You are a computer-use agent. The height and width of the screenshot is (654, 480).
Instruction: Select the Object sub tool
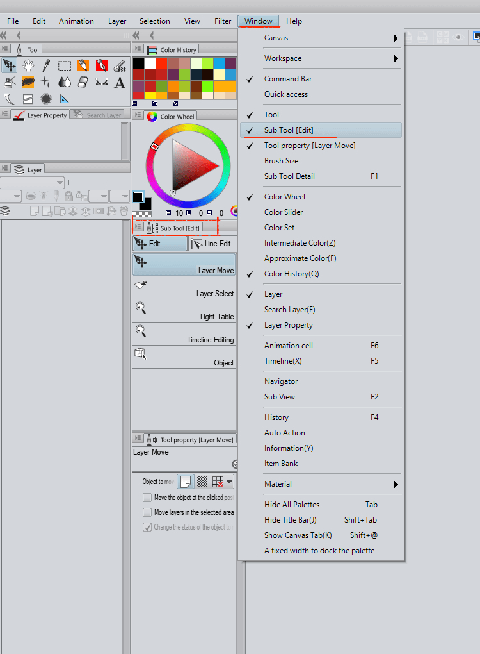pos(184,357)
